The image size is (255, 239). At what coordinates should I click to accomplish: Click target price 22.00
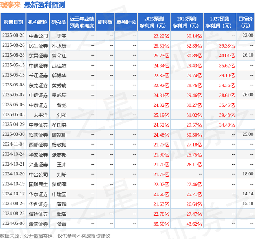pos(248,35)
